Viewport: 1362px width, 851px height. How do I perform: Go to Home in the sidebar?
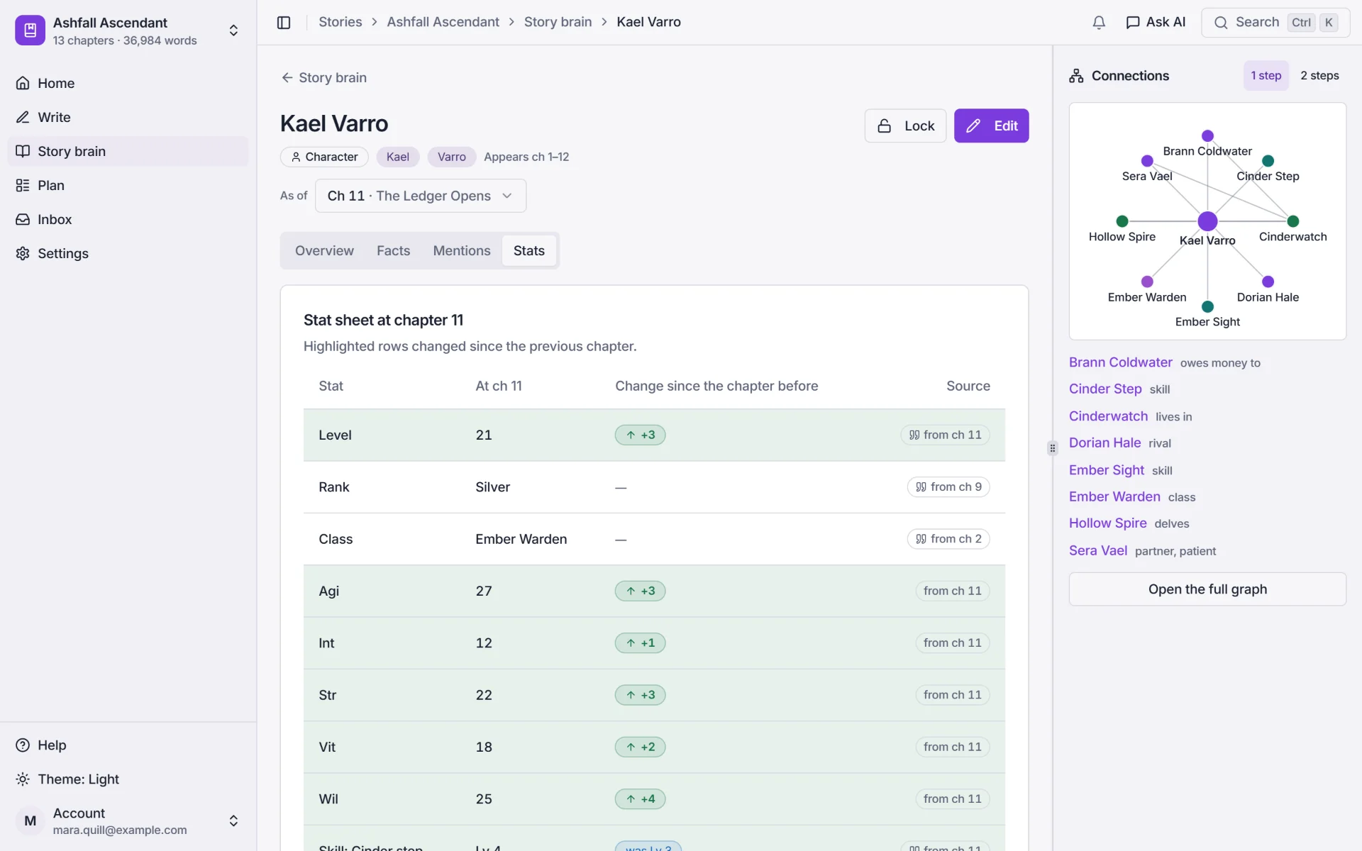point(128,83)
